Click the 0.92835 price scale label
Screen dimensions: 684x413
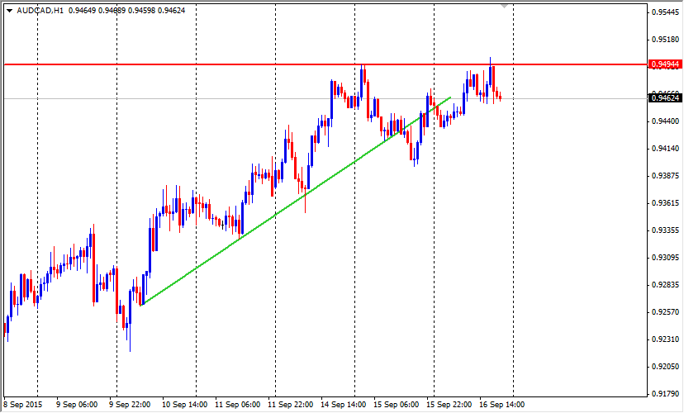coord(665,285)
